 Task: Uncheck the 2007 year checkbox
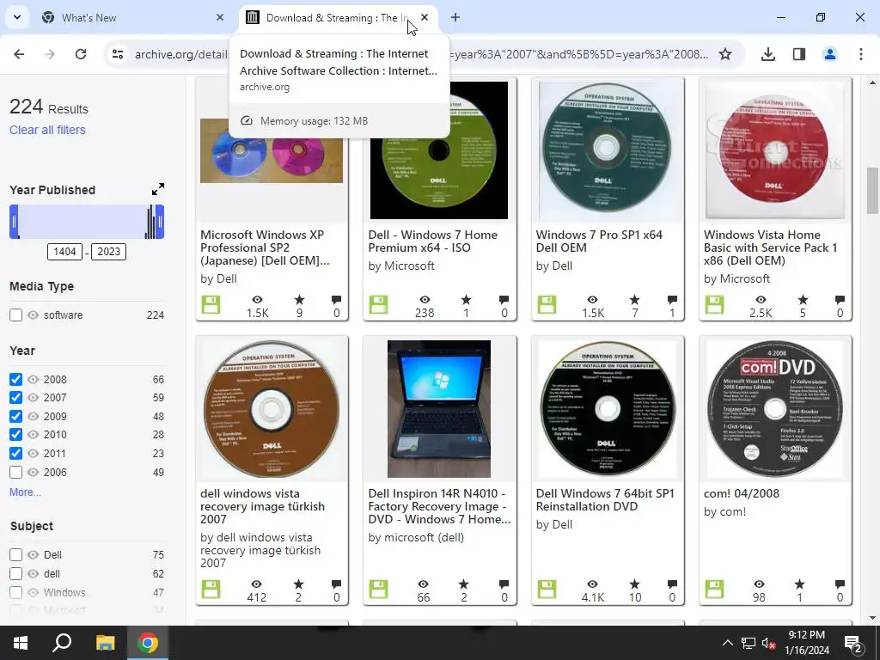pyautogui.click(x=15, y=397)
